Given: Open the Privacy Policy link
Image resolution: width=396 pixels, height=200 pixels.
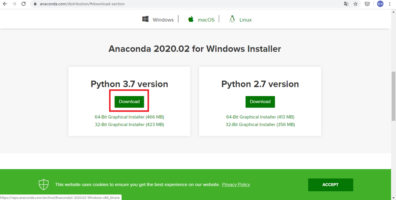Looking at the screenshot, I should 236,184.
